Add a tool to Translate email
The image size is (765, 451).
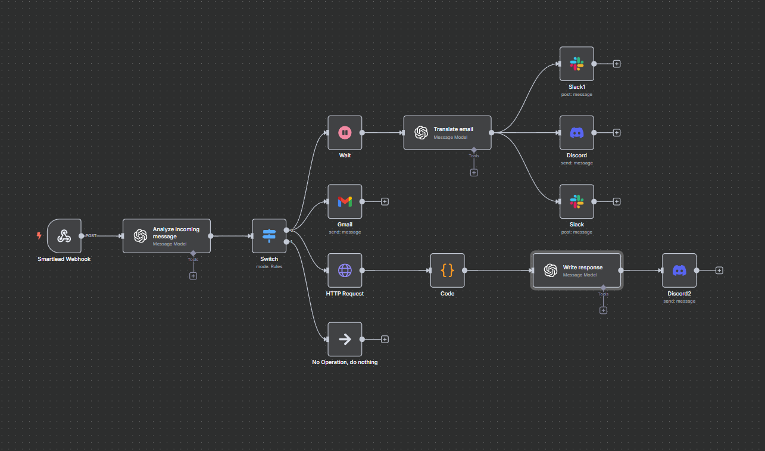474,172
